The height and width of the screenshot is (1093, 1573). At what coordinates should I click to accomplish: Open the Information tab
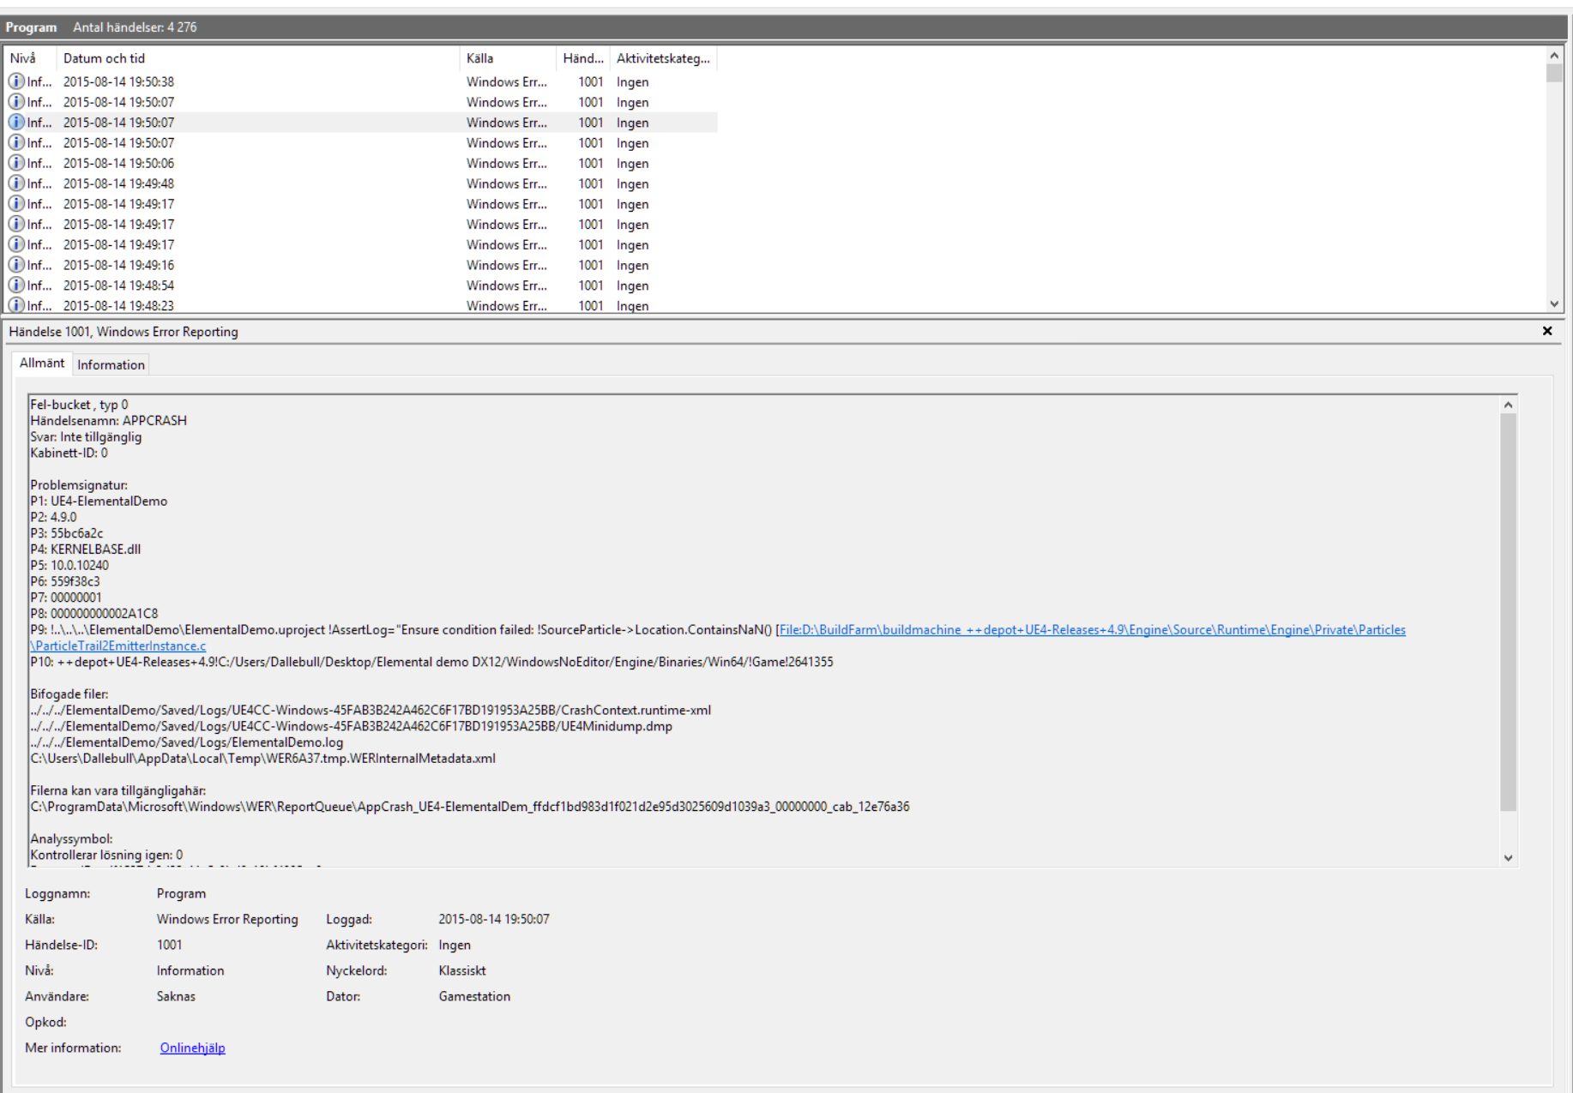[111, 364]
